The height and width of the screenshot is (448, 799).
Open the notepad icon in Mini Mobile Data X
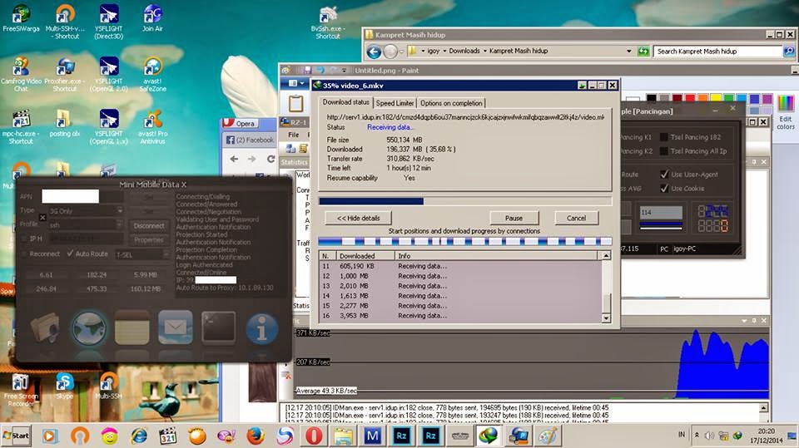click(132, 327)
